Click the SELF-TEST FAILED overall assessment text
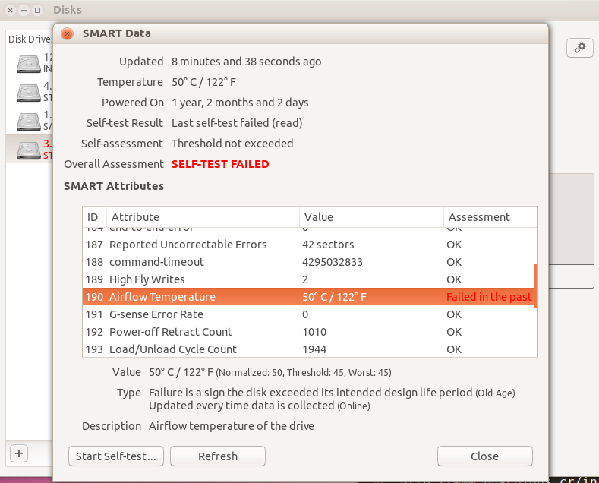Screen dimensions: 599x483 point(220,164)
